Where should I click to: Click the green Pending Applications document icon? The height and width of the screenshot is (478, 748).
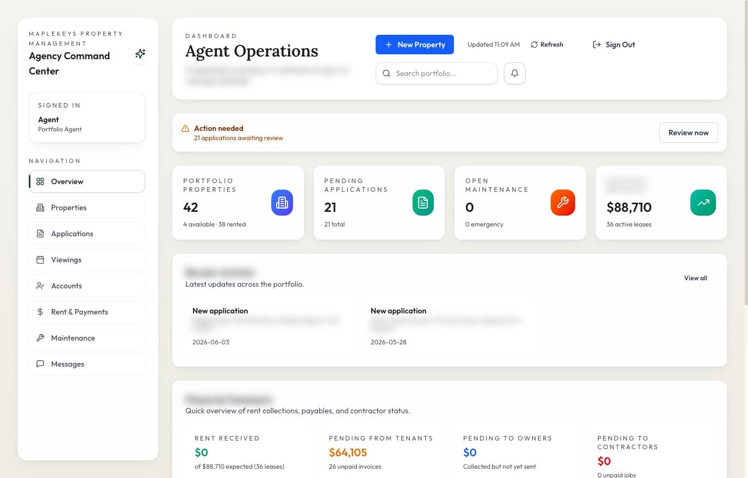pos(423,203)
